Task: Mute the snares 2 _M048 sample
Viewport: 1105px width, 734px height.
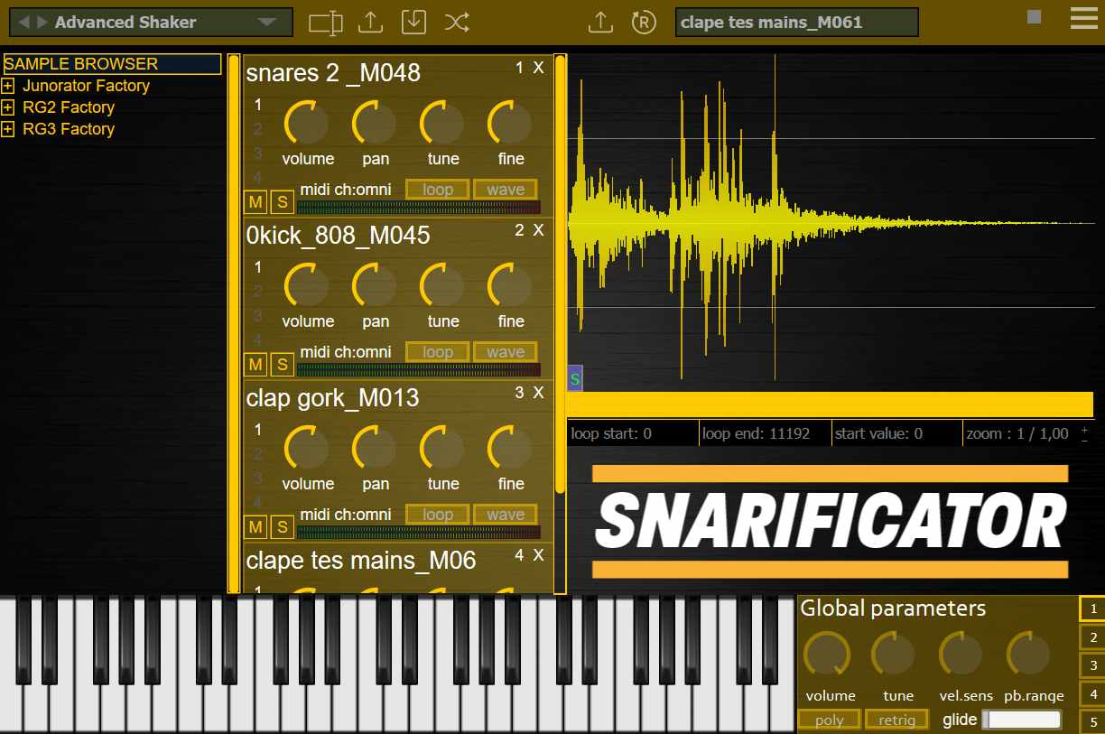Action: (255, 202)
